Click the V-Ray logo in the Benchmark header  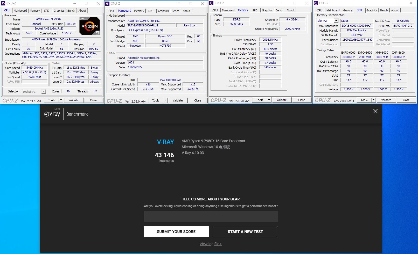pyautogui.click(x=52, y=114)
